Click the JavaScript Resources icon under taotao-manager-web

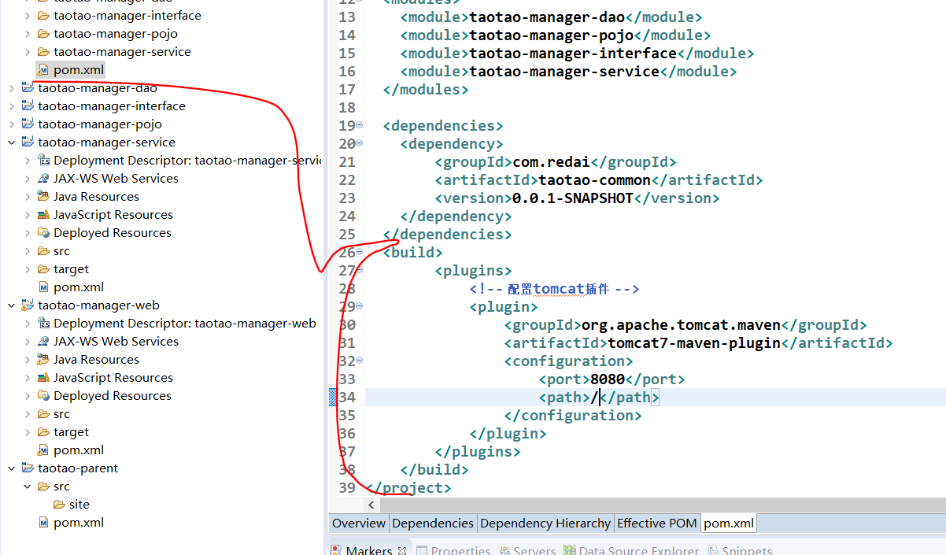click(x=43, y=378)
